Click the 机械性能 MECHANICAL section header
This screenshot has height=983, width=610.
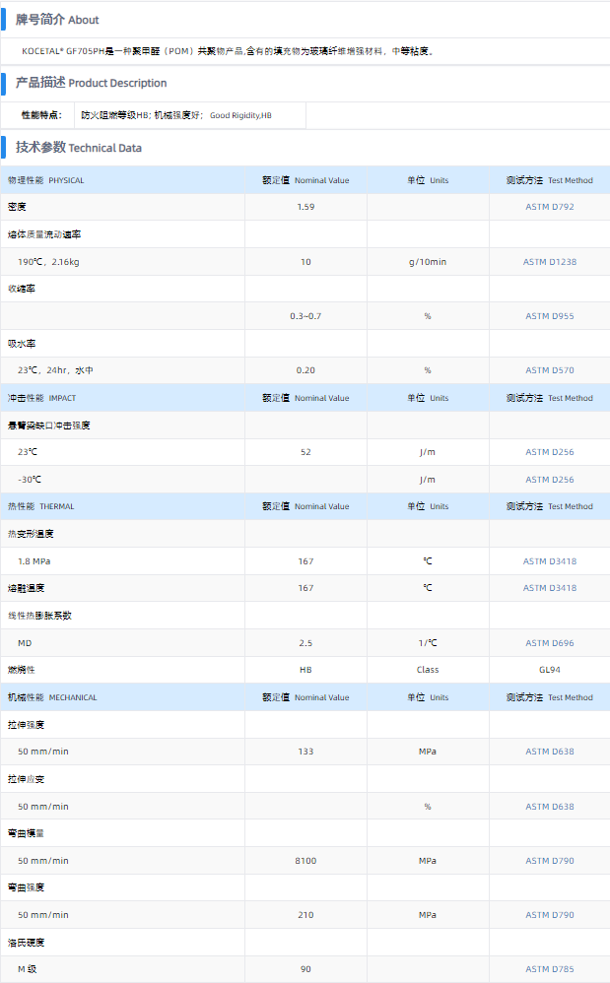point(52,697)
